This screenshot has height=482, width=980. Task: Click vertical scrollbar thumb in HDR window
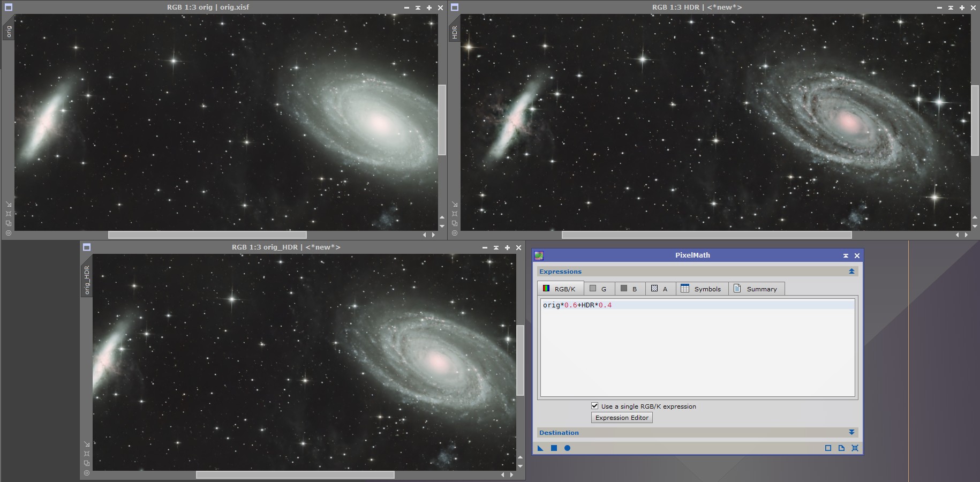pos(975,120)
